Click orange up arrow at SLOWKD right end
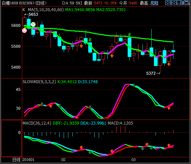 tap(169, 108)
